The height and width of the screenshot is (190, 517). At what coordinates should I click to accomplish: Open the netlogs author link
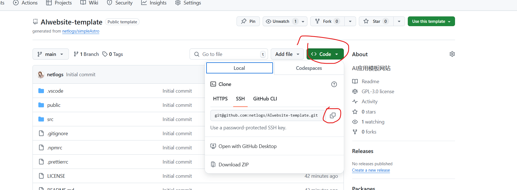55,75
